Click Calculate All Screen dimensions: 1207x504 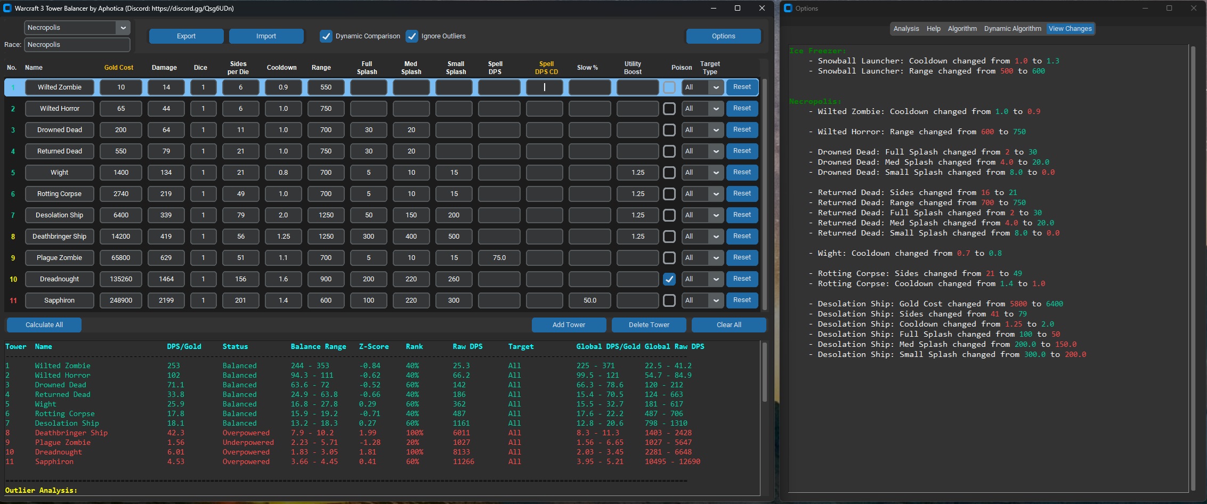point(44,325)
